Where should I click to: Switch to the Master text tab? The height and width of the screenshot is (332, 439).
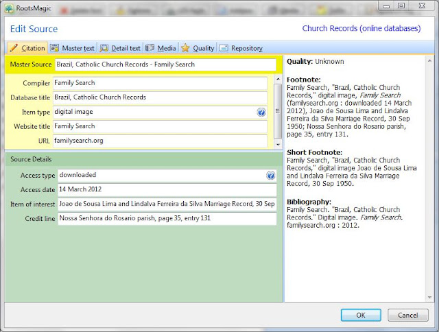pyautogui.click(x=73, y=48)
